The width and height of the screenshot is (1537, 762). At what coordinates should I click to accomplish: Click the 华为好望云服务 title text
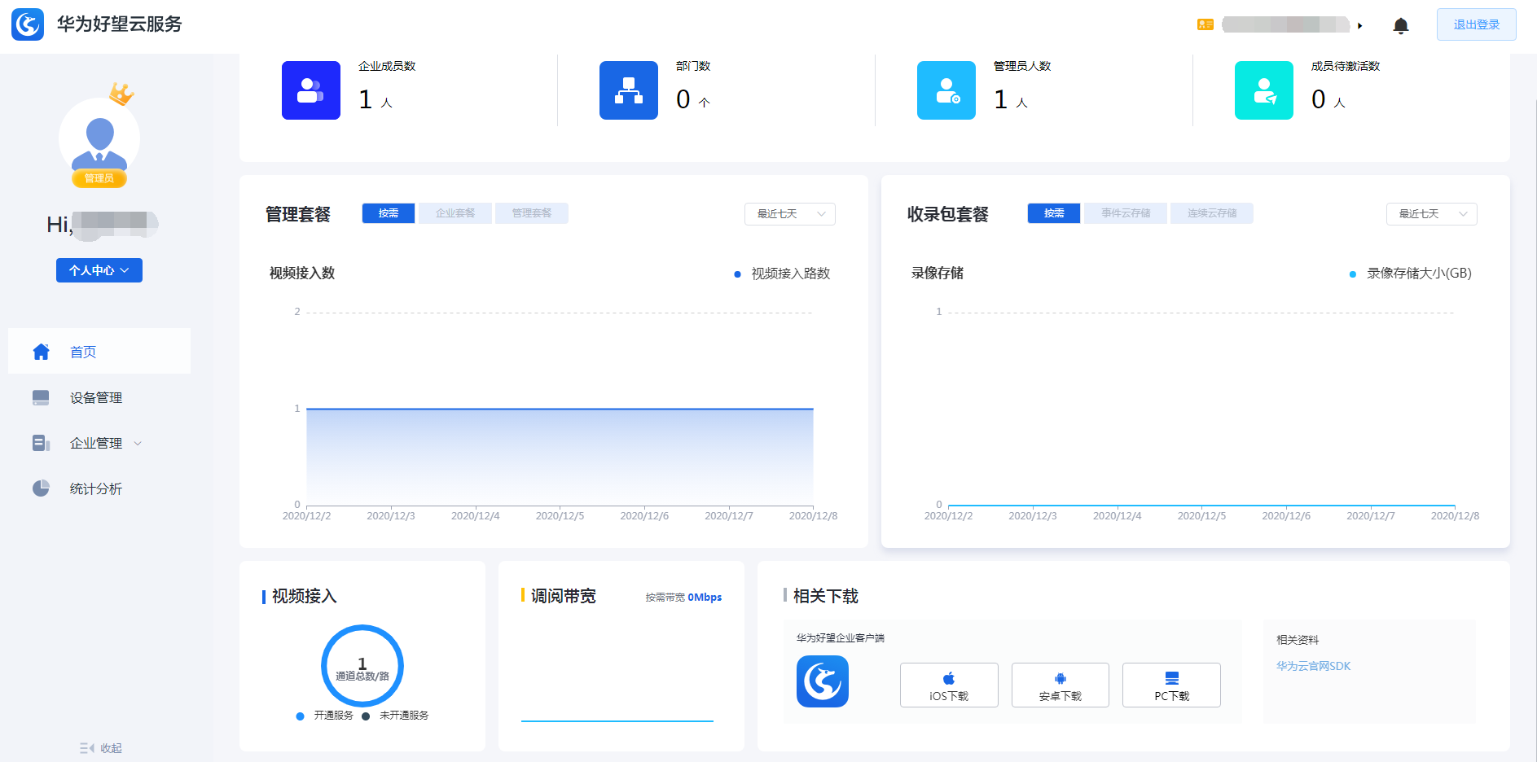(120, 24)
